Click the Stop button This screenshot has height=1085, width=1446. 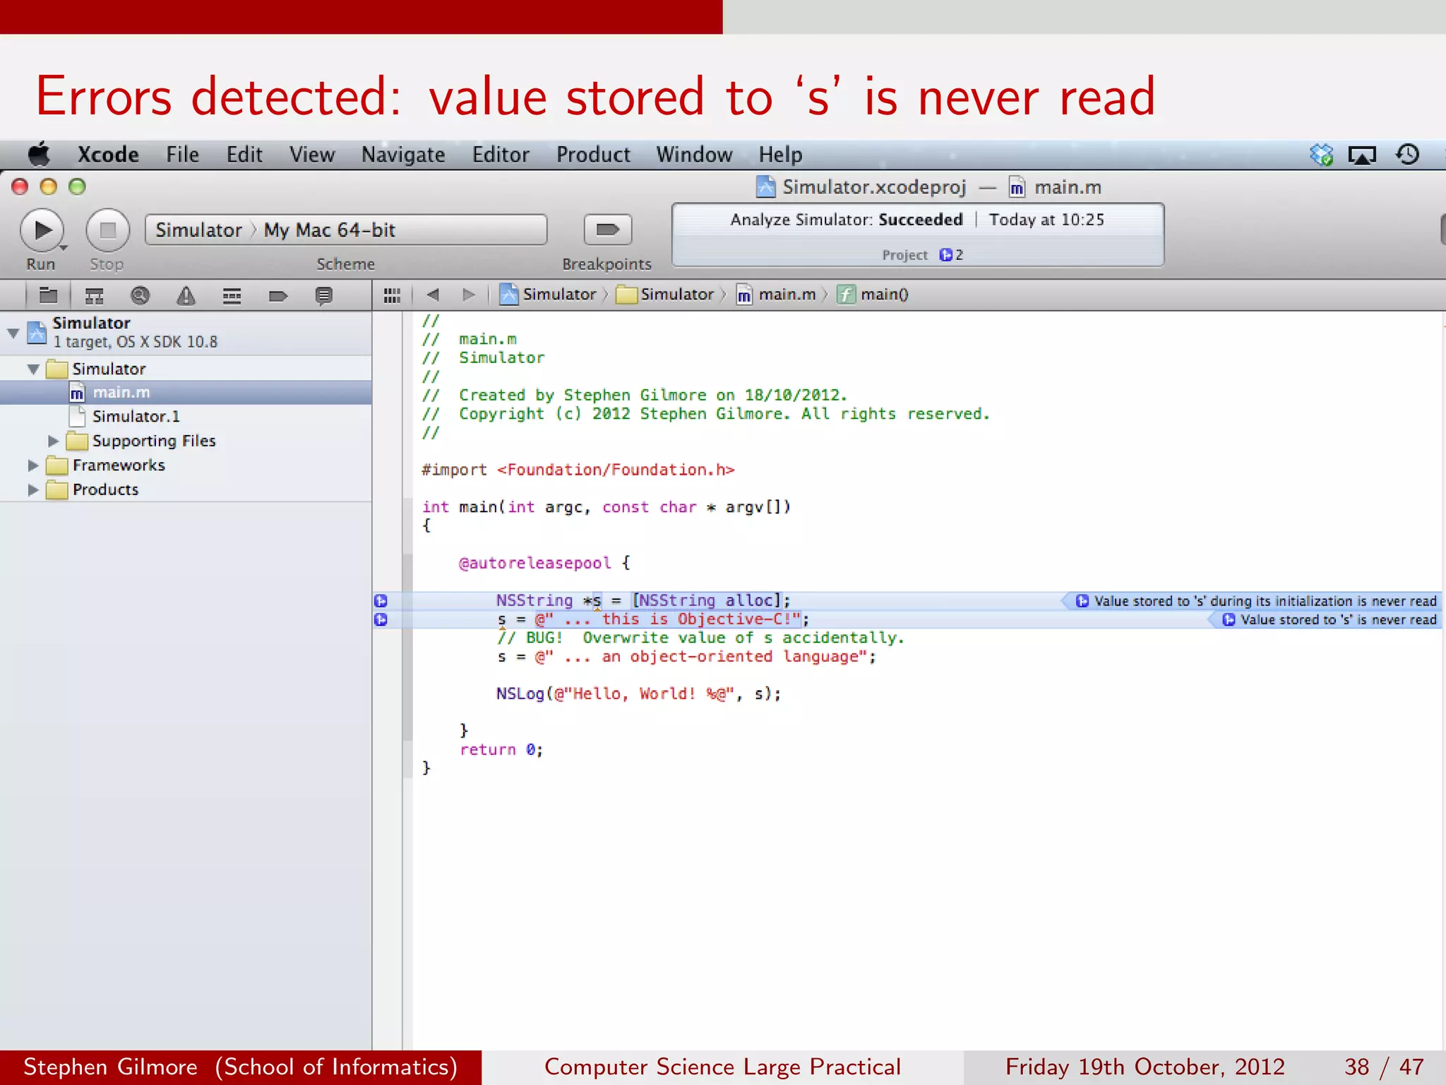point(107,230)
